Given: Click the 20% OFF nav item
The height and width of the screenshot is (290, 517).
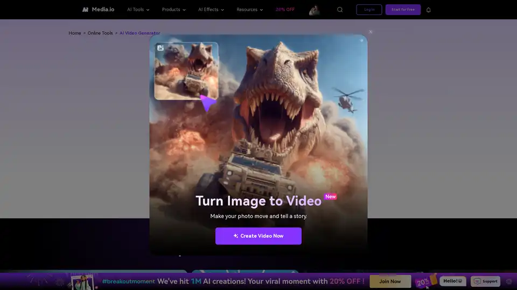Looking at the screenshot, I should tap(285, 10).
